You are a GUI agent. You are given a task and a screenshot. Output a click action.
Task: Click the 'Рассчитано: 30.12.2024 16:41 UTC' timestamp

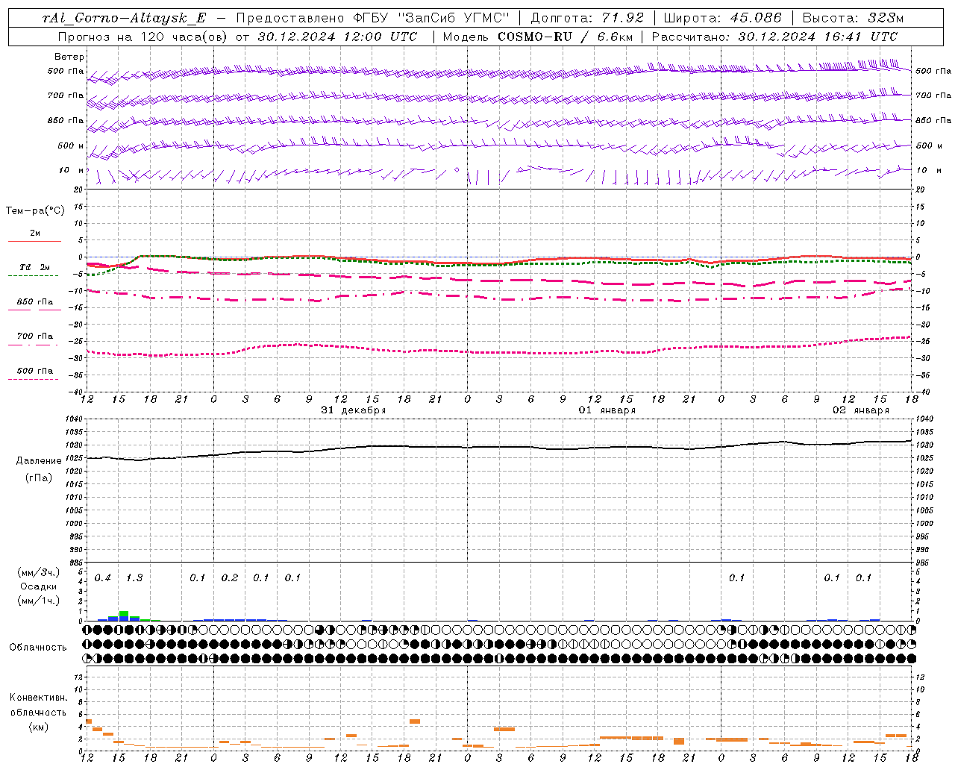[774, 37]
